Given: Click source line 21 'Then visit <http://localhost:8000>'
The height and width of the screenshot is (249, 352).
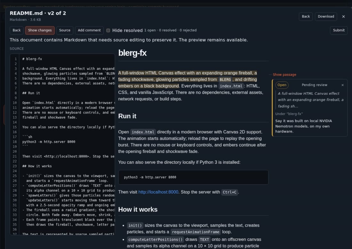Looking at the screenshot, I should click(x=68, y=156).
